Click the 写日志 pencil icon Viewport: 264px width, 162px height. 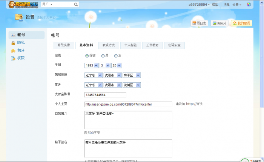point(194,23)
